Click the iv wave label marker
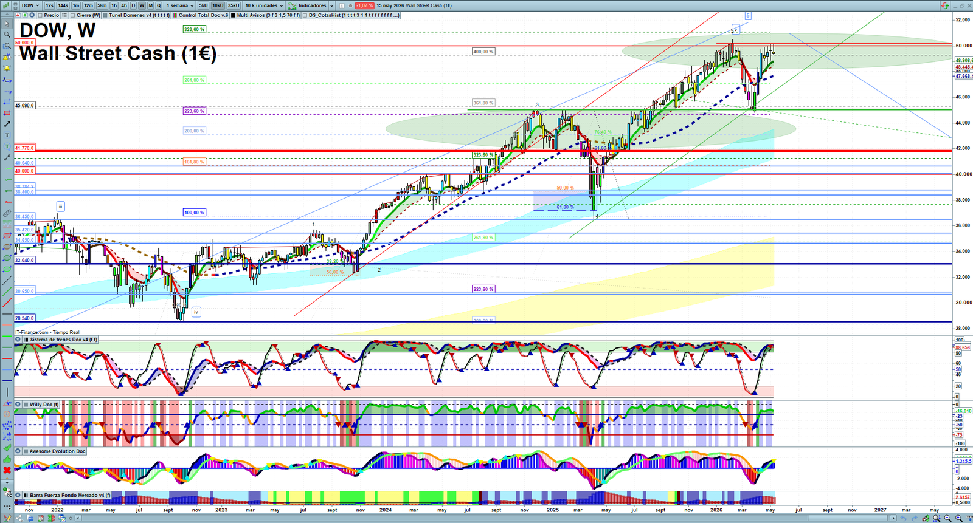The width and height of the screenshot is (973, 523). 196,312
